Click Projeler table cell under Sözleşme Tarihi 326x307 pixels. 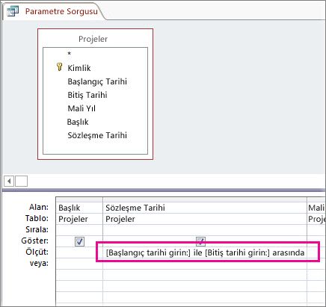(205, 219)
